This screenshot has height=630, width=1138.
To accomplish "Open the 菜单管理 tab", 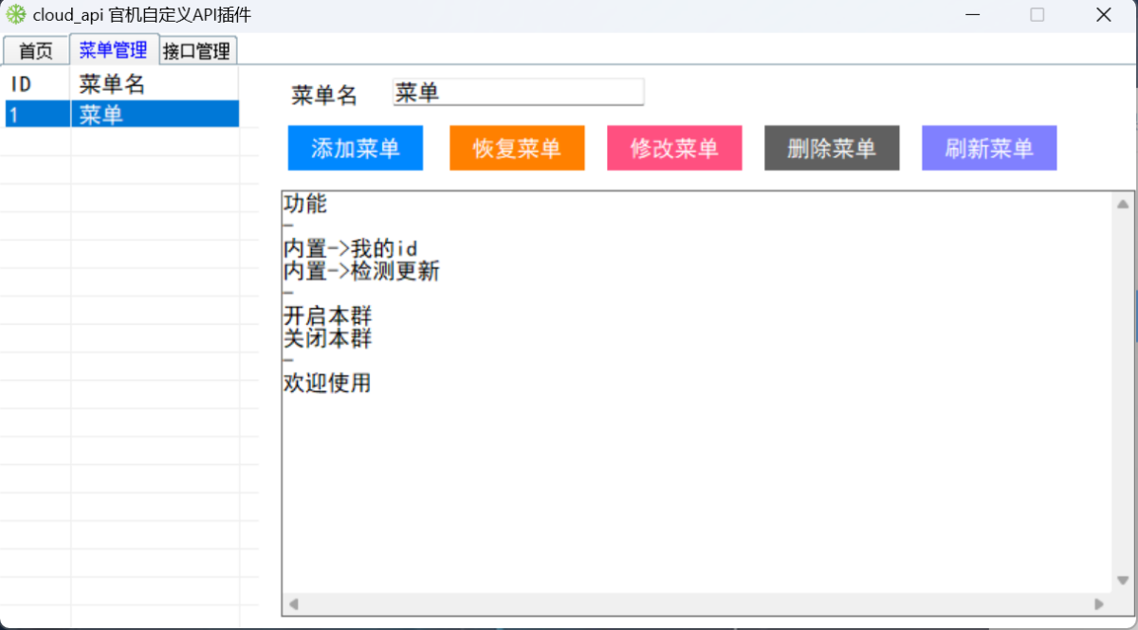I will 114,49.
